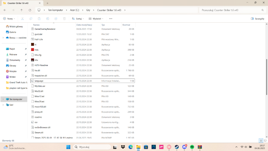Open Widok główny in the sidebar

tap(16, 27)
